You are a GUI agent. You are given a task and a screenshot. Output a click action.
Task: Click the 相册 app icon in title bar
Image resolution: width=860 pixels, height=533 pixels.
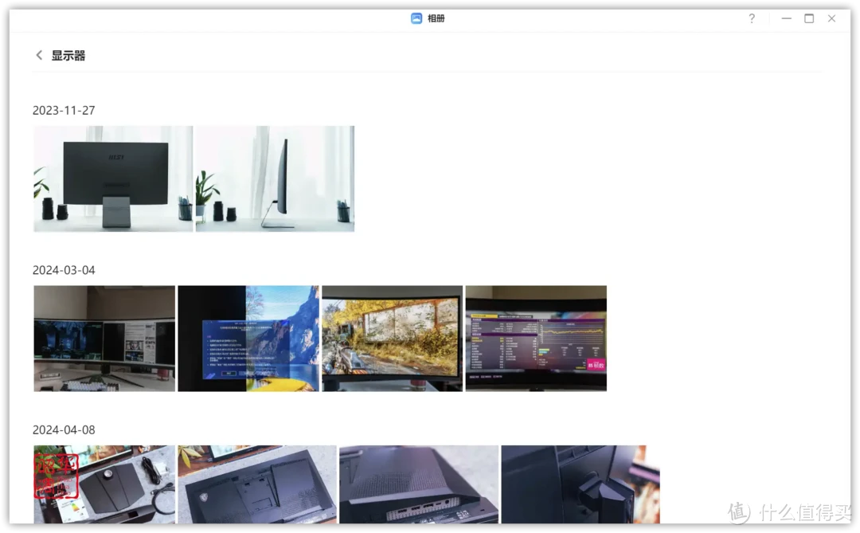coord(415,18)
